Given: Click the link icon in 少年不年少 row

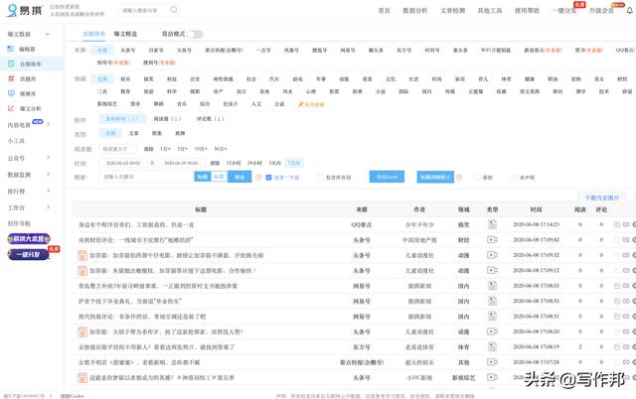Looking at the screenshot, I should tap(626, 224).
